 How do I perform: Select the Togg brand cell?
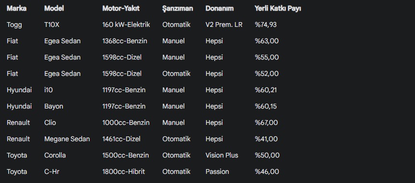pyautogui.click(x=14, y=25)
